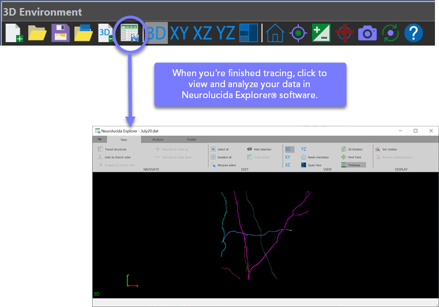Open a file with the yellow folder icon
Image resolution: width=439 pixels, height=307 pixels.
(37, 33)
